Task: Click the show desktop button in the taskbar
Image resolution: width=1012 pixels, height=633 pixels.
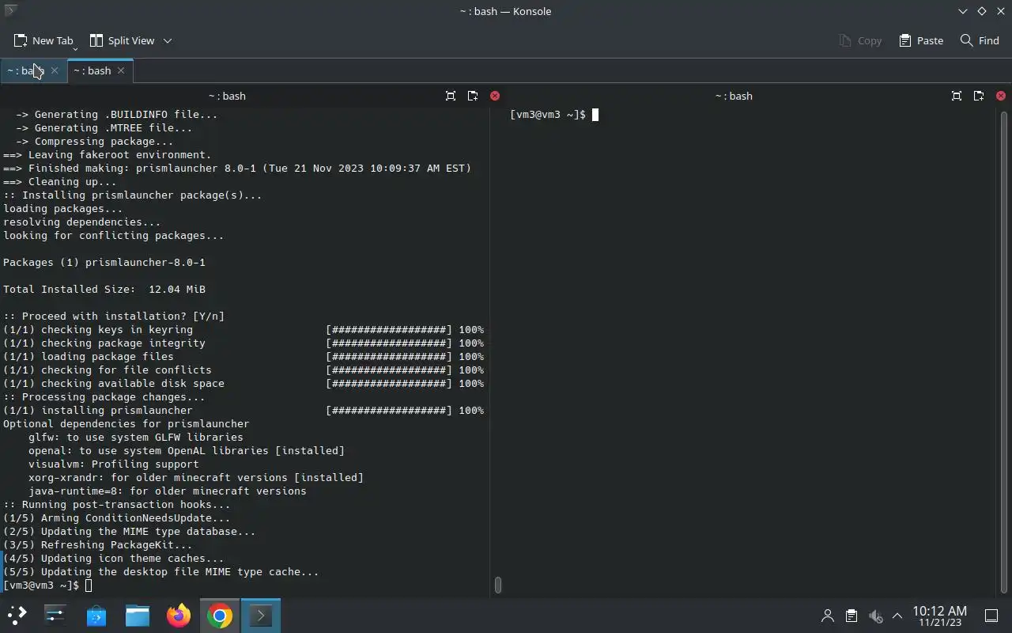Action: (x=991, y=616)
